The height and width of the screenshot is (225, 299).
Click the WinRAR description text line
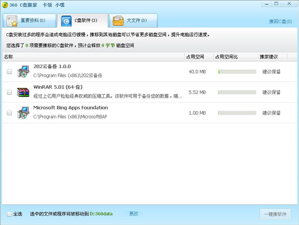[108, 96]
